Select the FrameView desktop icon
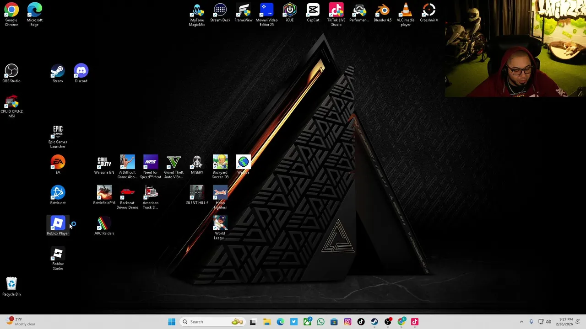The width and height of the screenshot is (586, 329). (244, 12)
